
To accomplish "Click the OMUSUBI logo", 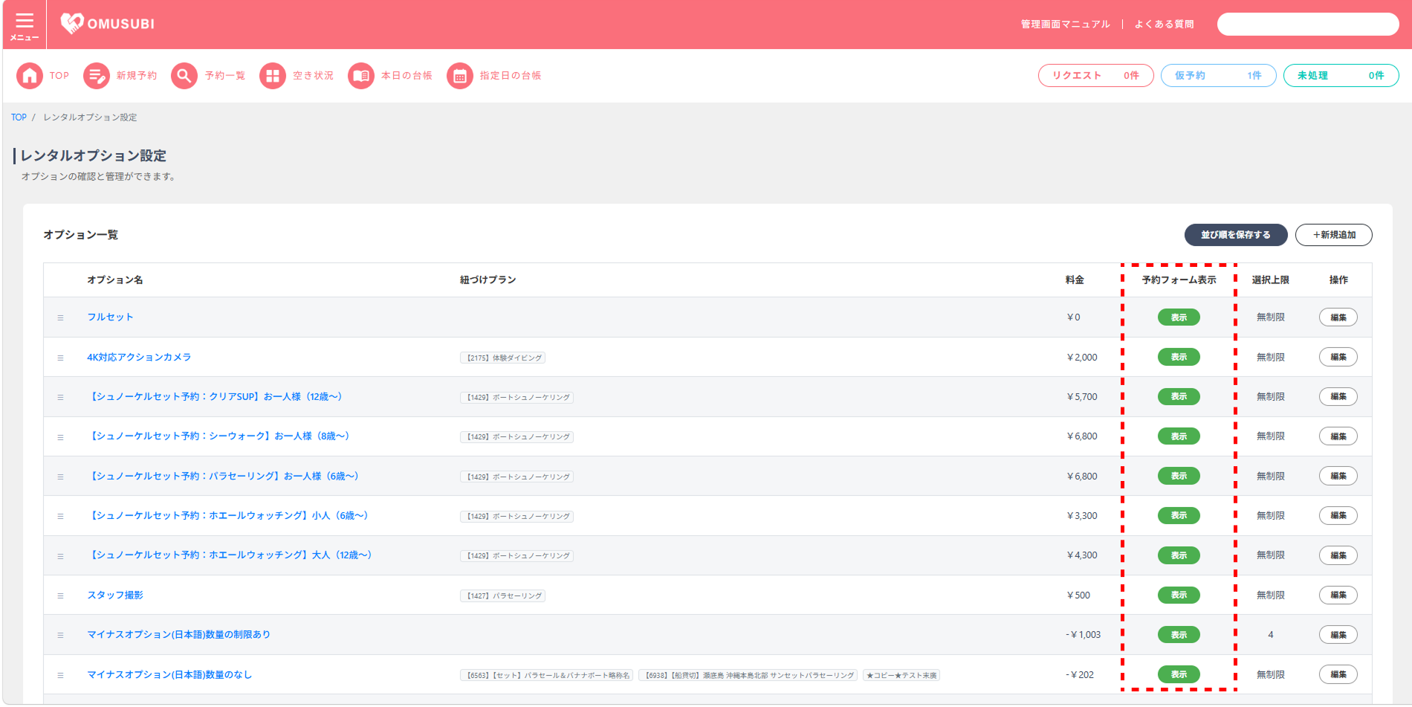I will point(108,24).
